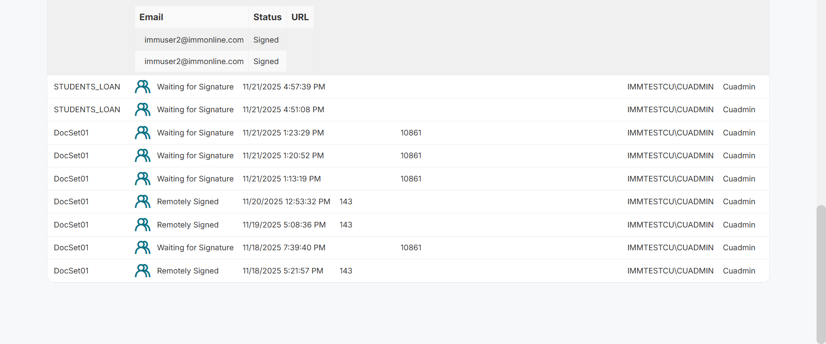Select second immuser2@immonline.com email cell

click(x=194, y=61)
